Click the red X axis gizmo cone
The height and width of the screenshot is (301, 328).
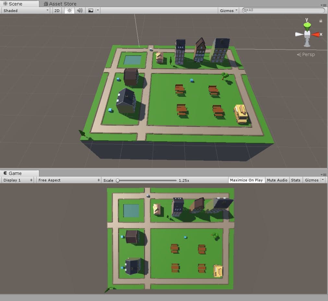point(315,35)
